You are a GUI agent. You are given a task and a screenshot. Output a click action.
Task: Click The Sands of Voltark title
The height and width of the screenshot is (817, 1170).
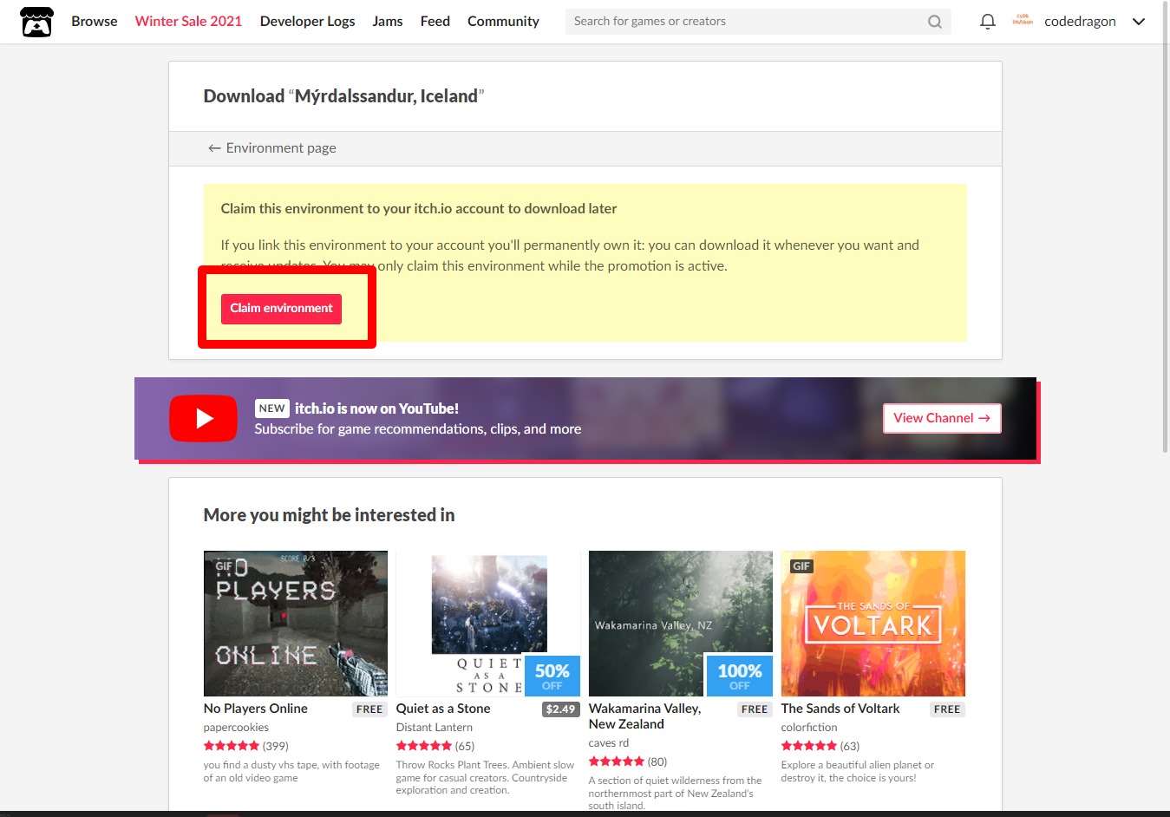(x=840, y=709)
